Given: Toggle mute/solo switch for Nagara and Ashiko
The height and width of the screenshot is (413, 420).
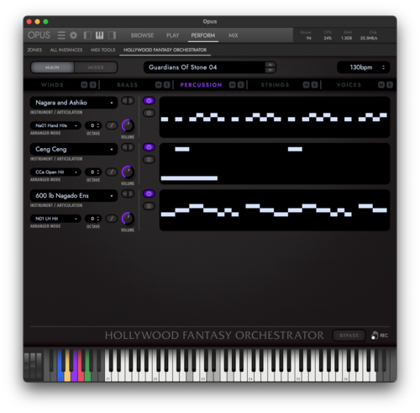Looking at the screenshot, I should pyautogui.click(x=128, y=101).
